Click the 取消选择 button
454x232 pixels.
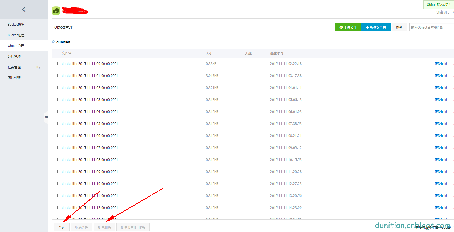[x=82, y=227]
